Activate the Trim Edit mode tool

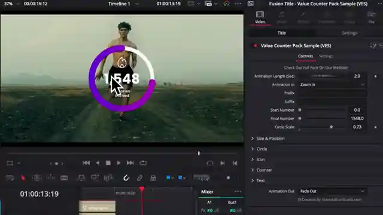click(37, 178)
